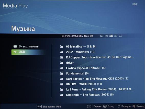Click the USB button icon in bottom bar

coord(39,106)
